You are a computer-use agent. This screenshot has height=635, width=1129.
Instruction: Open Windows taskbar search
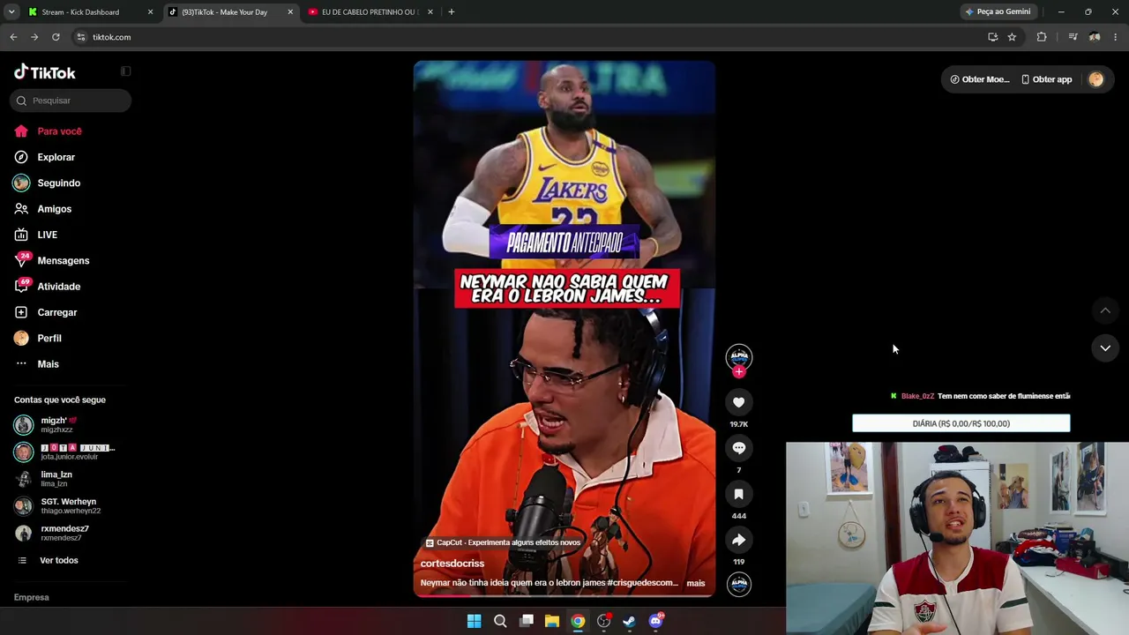(500, 621)
